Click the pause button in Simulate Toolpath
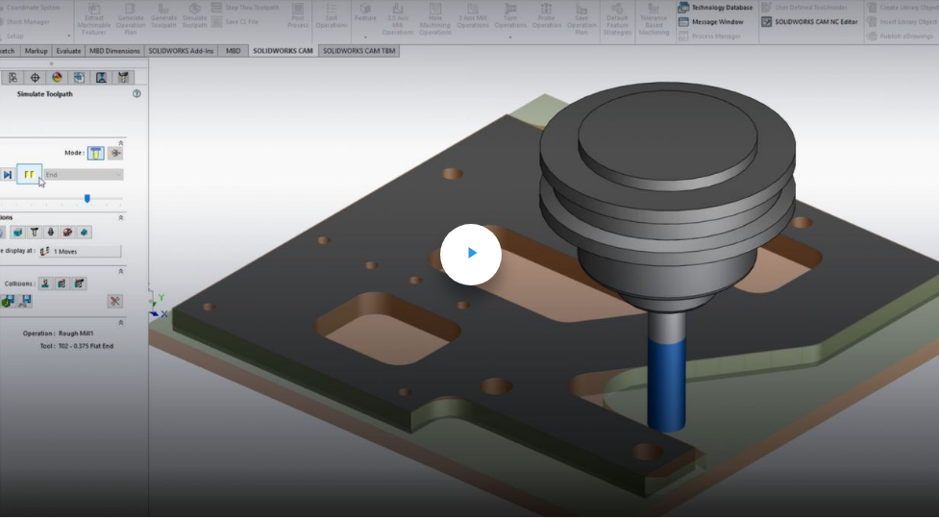Image resolution: width=939 pixels, height=518 pixels. pyautogui.click(x=30, y=175)
